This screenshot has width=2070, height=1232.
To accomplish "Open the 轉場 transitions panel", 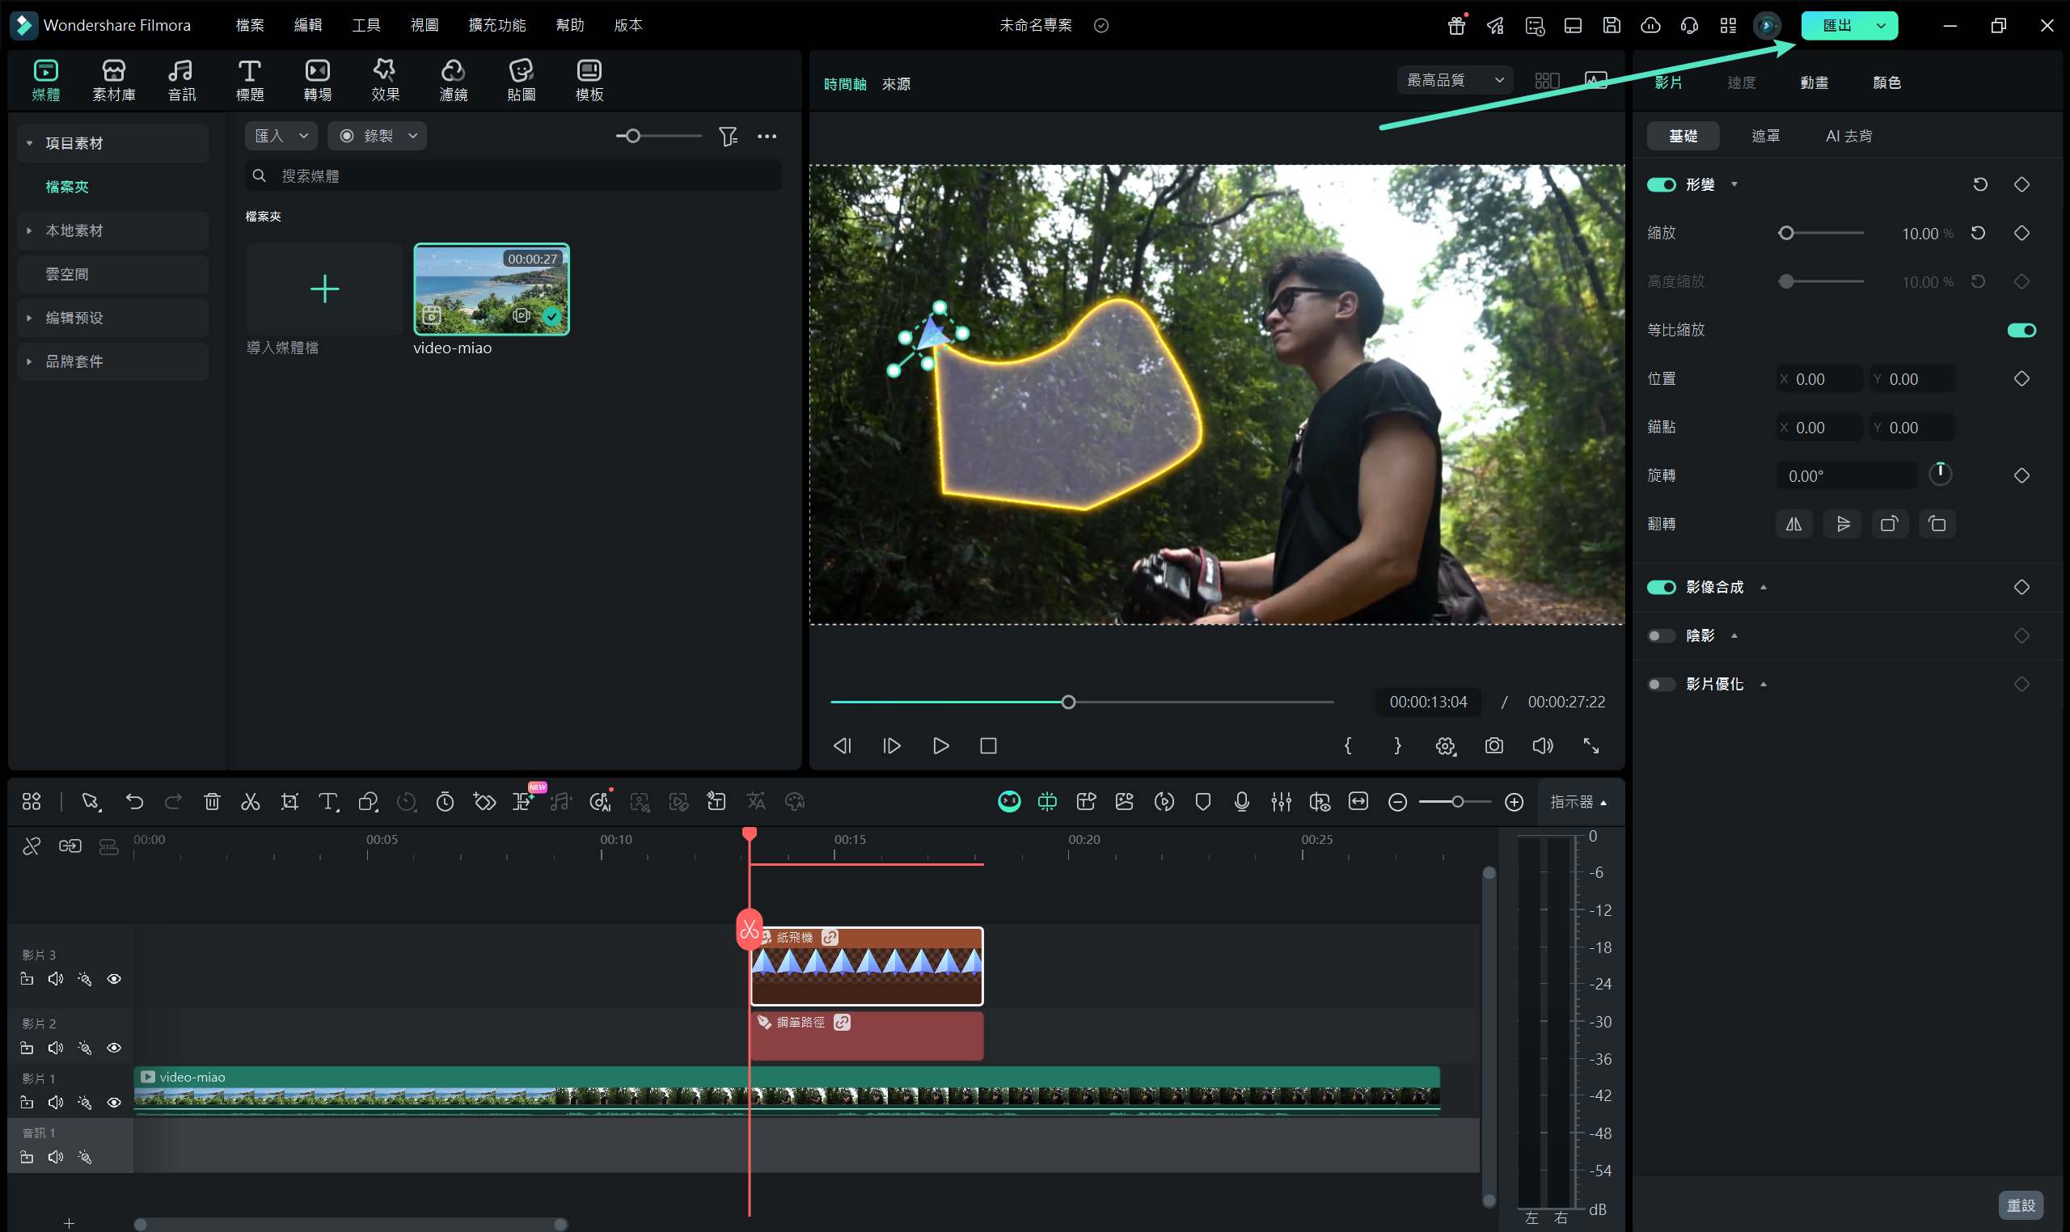I will pos(317,81).
